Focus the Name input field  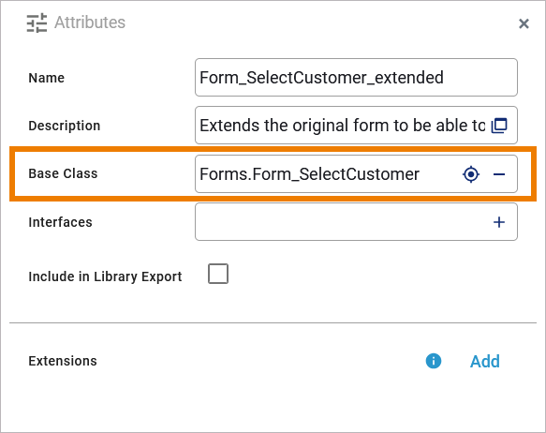click(356, 78)
